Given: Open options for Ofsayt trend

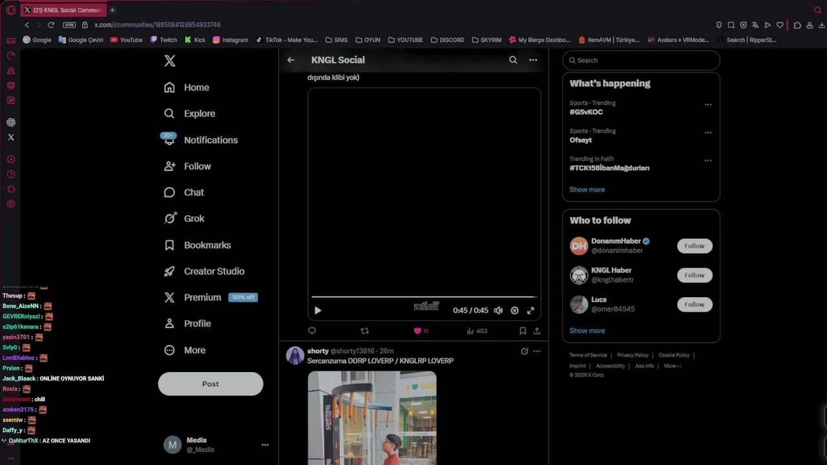Looking at the screenshot, I should pyautogui.click(x=708, y=132).
